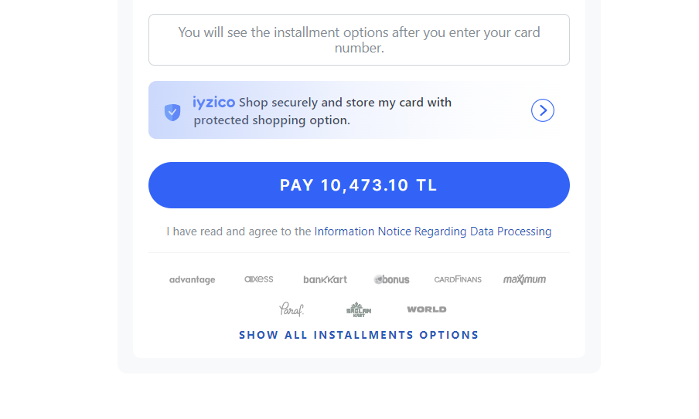Screen dimensions: 699x419
Task: Click the 'I have read and agree' text
Action: (239, 231)
